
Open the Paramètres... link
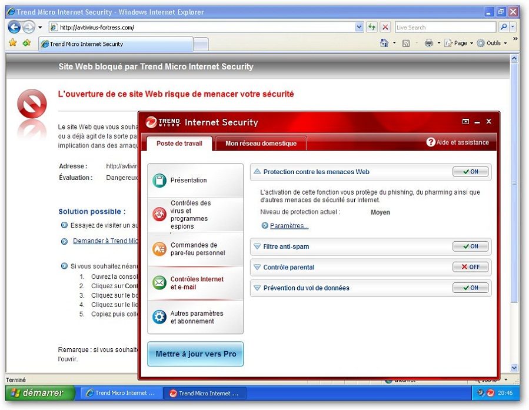[289, 225]
